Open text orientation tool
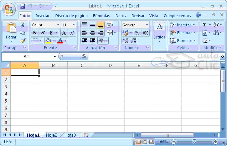 coord(102,41)
